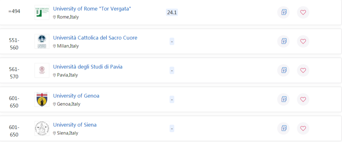Image resolution: width=342 pixels, height=142 pixels.
Task: Favorite Università Cattolica del Sacro Cuore heart
Action: pyautogui.click(x=303, y=41)
